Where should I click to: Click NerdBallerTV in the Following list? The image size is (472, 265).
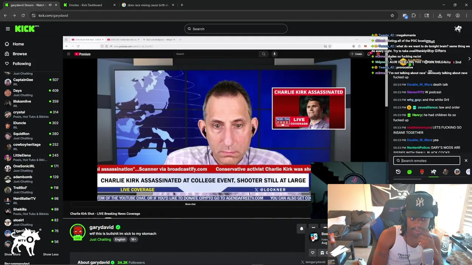pyautogui.click(x=31, y=201)
